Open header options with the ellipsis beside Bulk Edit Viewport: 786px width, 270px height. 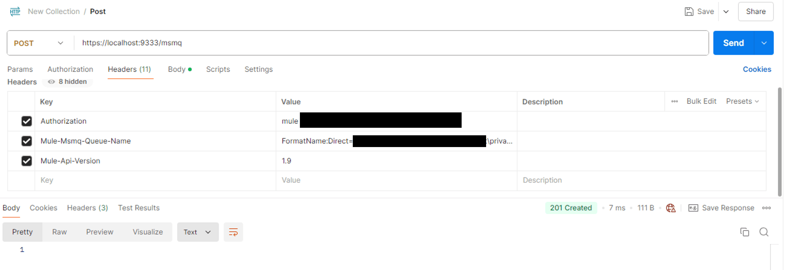coord(675,101)
